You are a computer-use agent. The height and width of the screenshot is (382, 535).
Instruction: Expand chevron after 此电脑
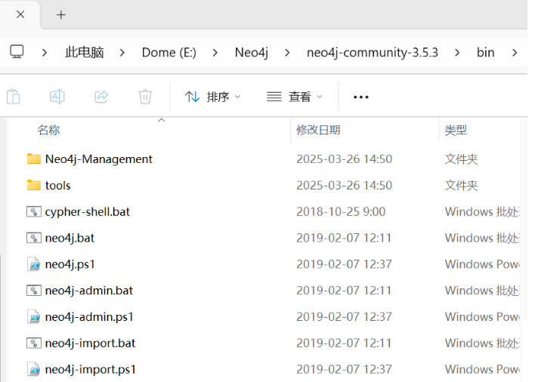(x=122, y=53)
